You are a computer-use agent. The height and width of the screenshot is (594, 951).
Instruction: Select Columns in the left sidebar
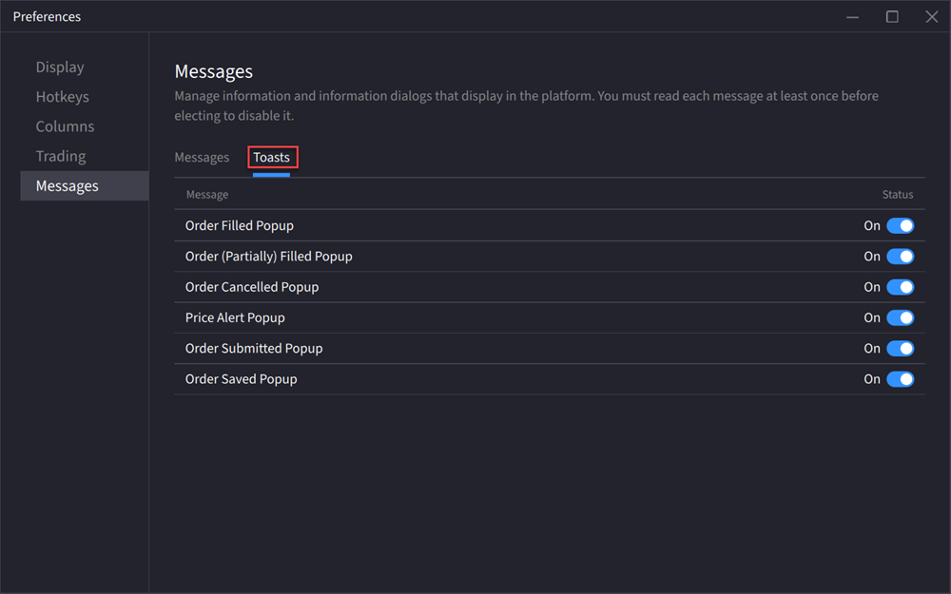click(65, 126)
